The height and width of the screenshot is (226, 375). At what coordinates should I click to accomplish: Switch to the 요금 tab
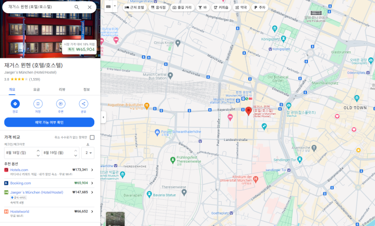(x=36, y=90)
